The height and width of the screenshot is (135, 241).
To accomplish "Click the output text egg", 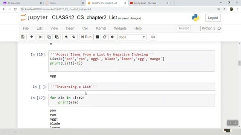I will pos(53,76).
